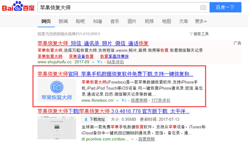The image size is (248, 147).
Task: Expand dropdown arrow after dl.pconline.com.cn
Action: 132,139
